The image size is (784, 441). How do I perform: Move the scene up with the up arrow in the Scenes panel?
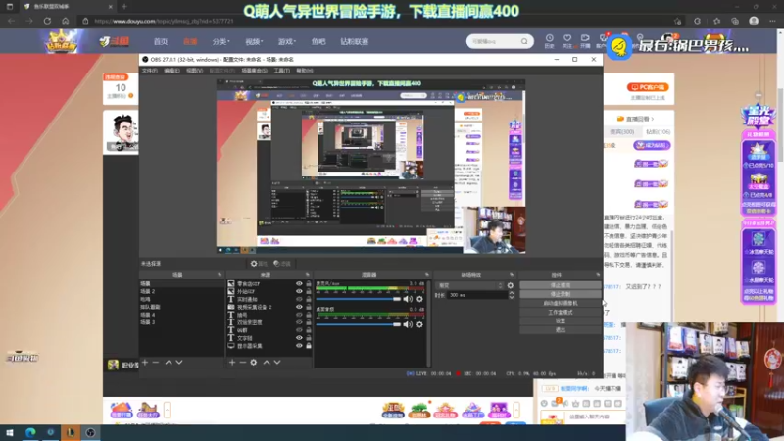click(x=169, y=362)
